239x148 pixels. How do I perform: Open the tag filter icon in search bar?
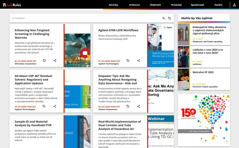[169, 18]
